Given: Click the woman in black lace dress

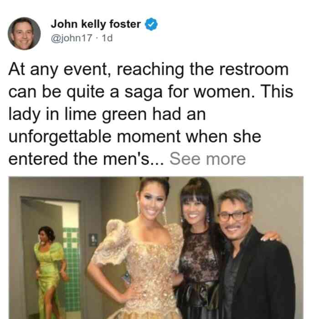Looking at the screenshot, I should pos(198,250).
